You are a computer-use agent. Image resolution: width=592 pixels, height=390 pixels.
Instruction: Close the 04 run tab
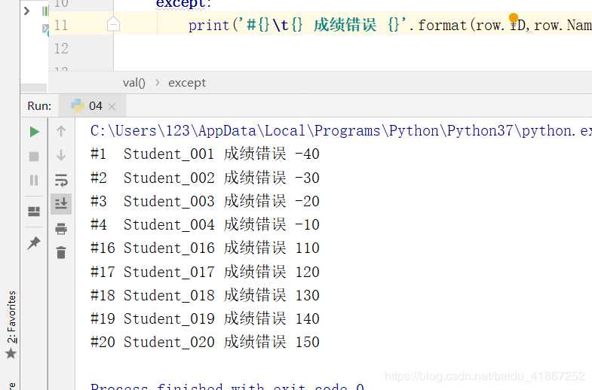coord(112,107)
